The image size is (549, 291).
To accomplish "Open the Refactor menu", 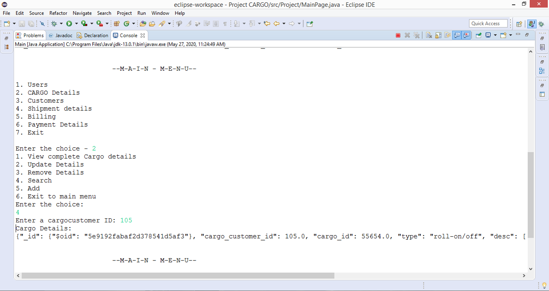I will tap(58, 13).
